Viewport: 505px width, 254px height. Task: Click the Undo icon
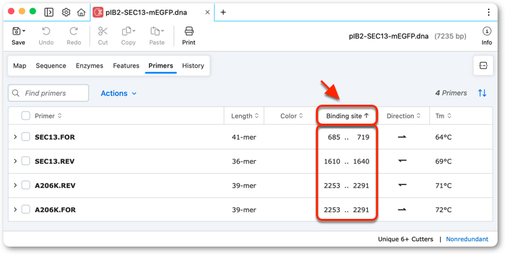click(46, 31)
